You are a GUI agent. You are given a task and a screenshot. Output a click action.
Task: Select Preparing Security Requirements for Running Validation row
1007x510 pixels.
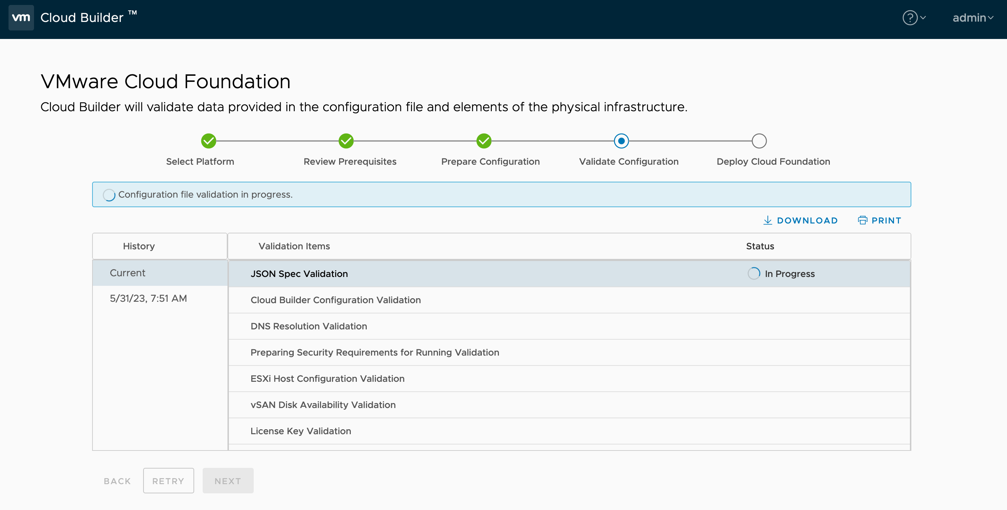pos(569,352)
